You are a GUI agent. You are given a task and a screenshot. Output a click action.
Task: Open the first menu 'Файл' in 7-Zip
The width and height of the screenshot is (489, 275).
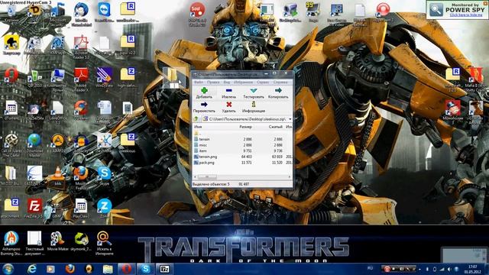point(199,82)
